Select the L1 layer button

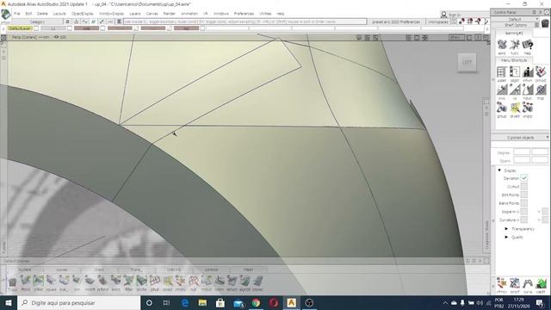pyautogui.click(x=53, y=28)
